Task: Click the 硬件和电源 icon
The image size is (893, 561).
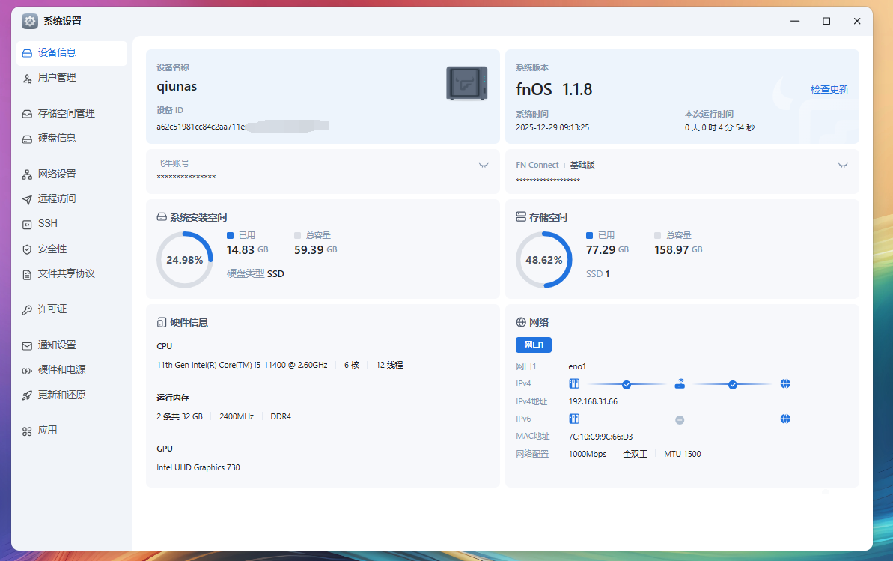Action: [27, 370]
